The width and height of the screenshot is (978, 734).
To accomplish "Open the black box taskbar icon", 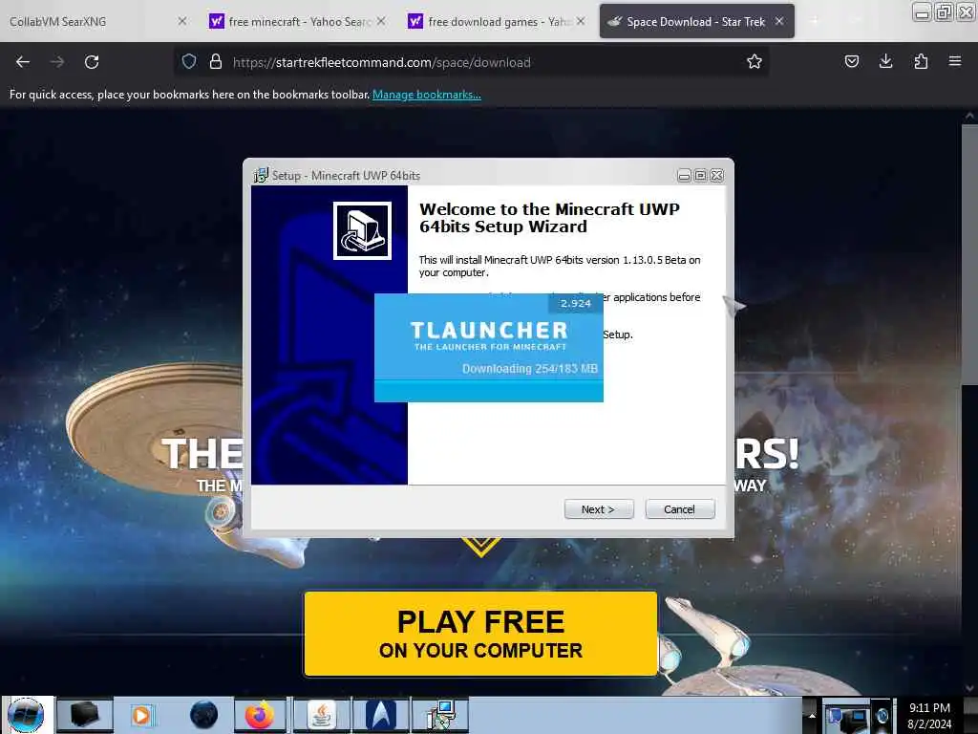I will pos(85,715).
